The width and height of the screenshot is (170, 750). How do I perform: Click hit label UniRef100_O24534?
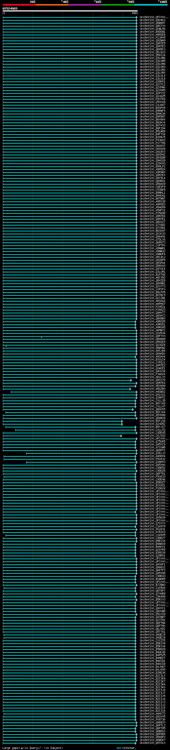click(152, 333)
